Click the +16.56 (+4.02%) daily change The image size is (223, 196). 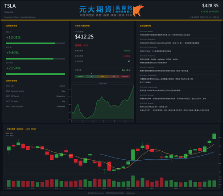pyautogui.click(x=210, y=12)
